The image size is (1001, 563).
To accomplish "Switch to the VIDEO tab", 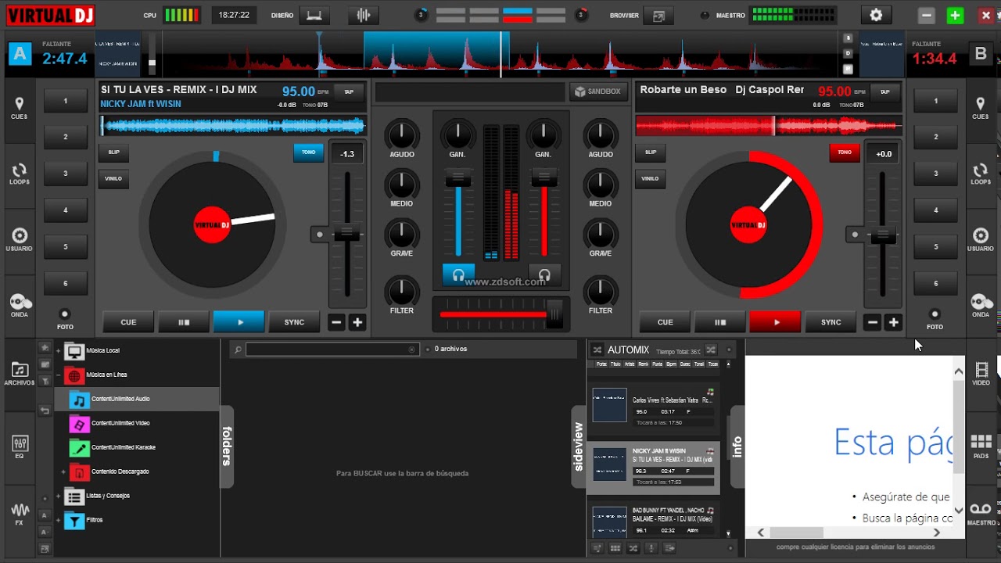I will tap(980, 375).
